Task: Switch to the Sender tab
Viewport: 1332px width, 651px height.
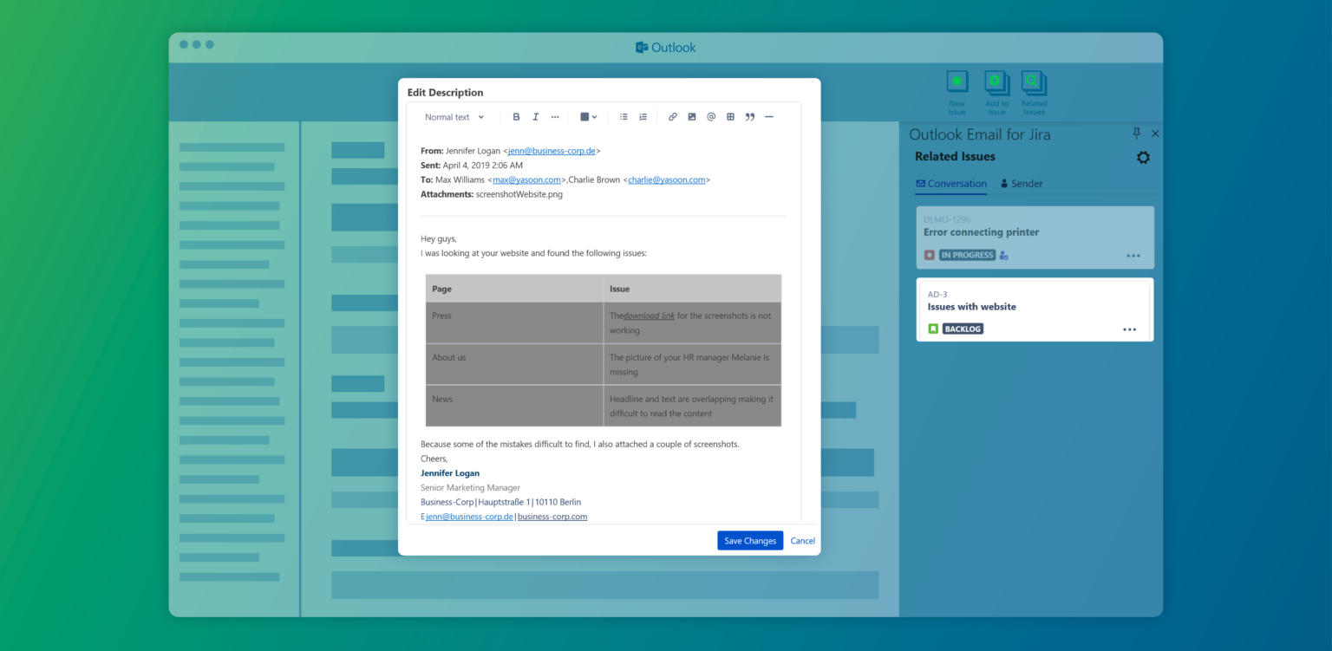Action: tap(1021, 183)
